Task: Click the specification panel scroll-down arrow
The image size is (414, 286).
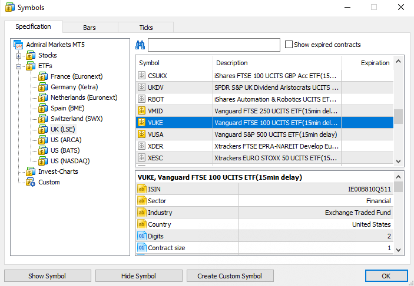Action: click(399, 250)
